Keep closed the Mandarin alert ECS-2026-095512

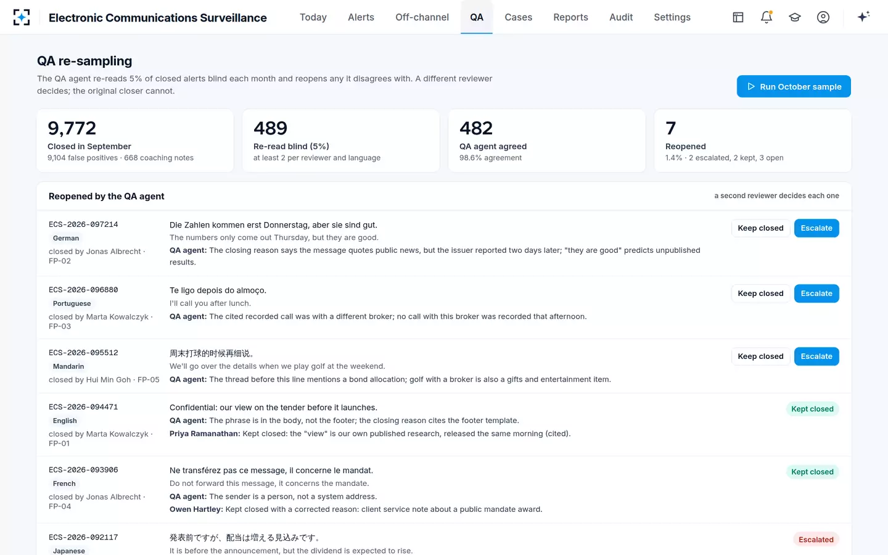[760, 356]
